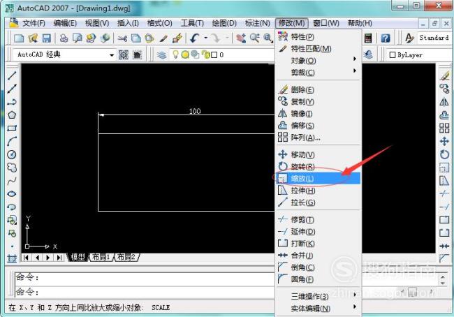Screen dimensions: 454x317
Task: Choose 圆角(F) in the menu
Action: point(318,279)
